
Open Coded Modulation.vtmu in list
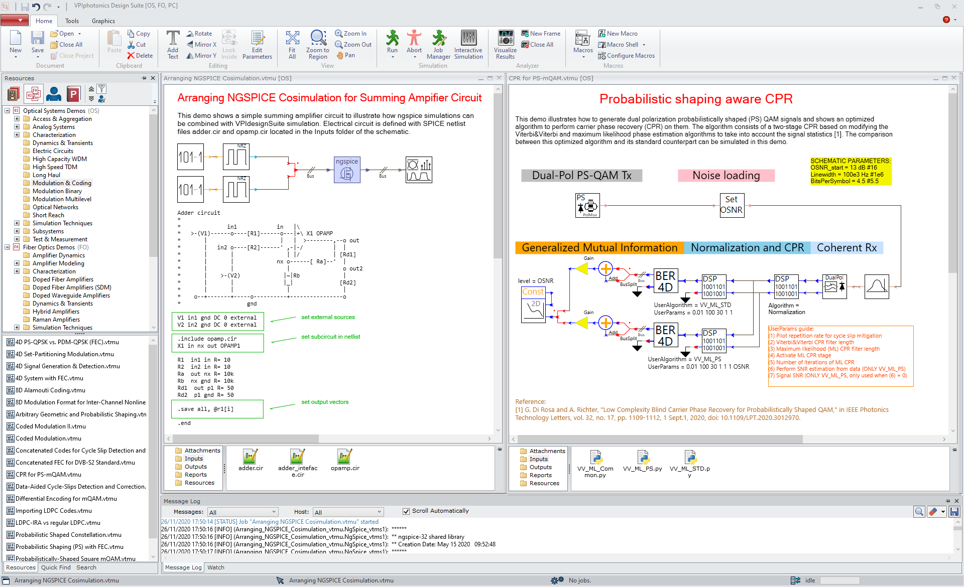pos(48,438)
